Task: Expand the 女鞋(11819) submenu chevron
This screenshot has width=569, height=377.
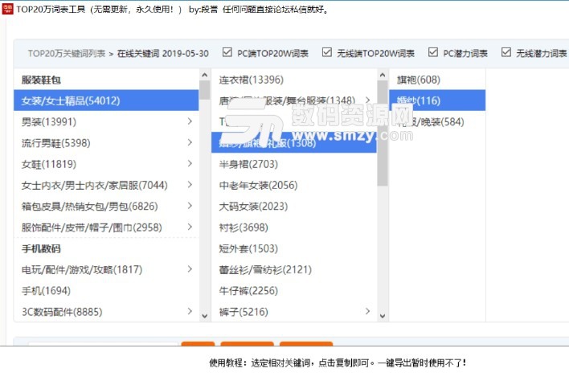Action: pos(190,164)
